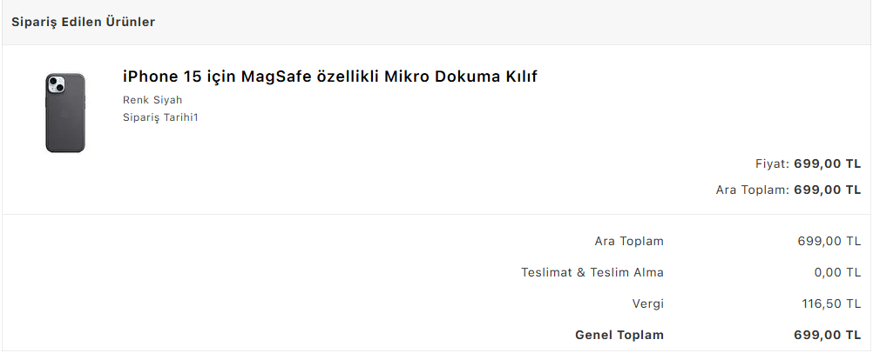Click the bold 699,00 TL beside 'Fiyat:'
873x353 pixels.
pos(828,163)
